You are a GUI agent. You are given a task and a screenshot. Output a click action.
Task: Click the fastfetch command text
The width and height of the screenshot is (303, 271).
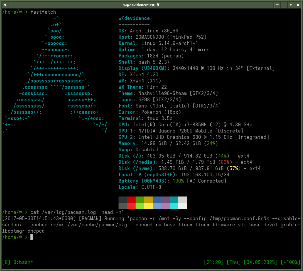[x=43, y=12]
